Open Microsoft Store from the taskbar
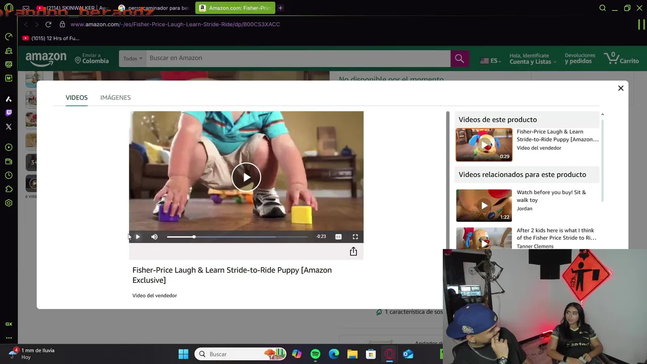This screenshot has height=364, width=647. tap(371, 354)
